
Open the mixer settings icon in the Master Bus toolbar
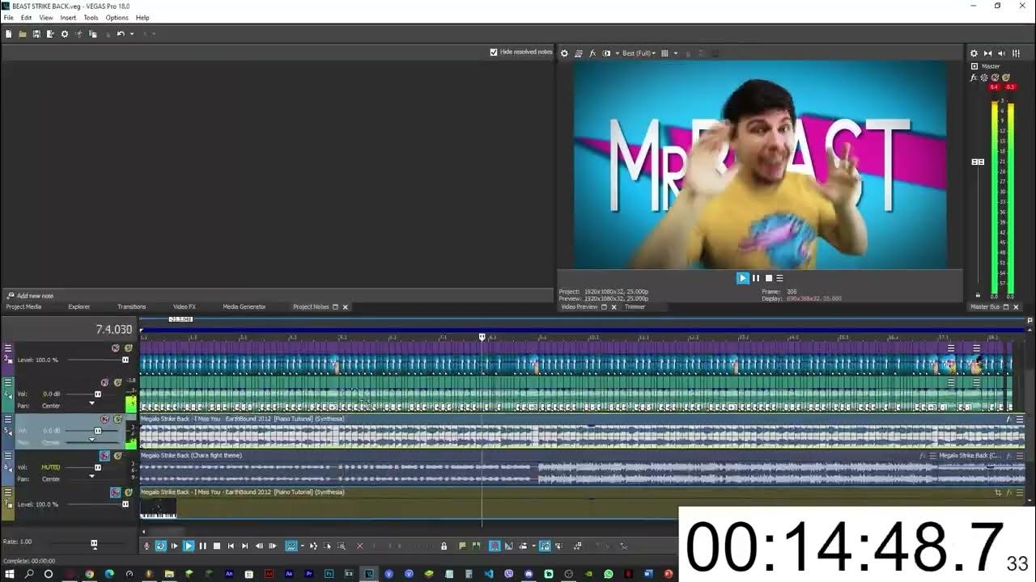pyautogui.click(x=1016, y=53)
